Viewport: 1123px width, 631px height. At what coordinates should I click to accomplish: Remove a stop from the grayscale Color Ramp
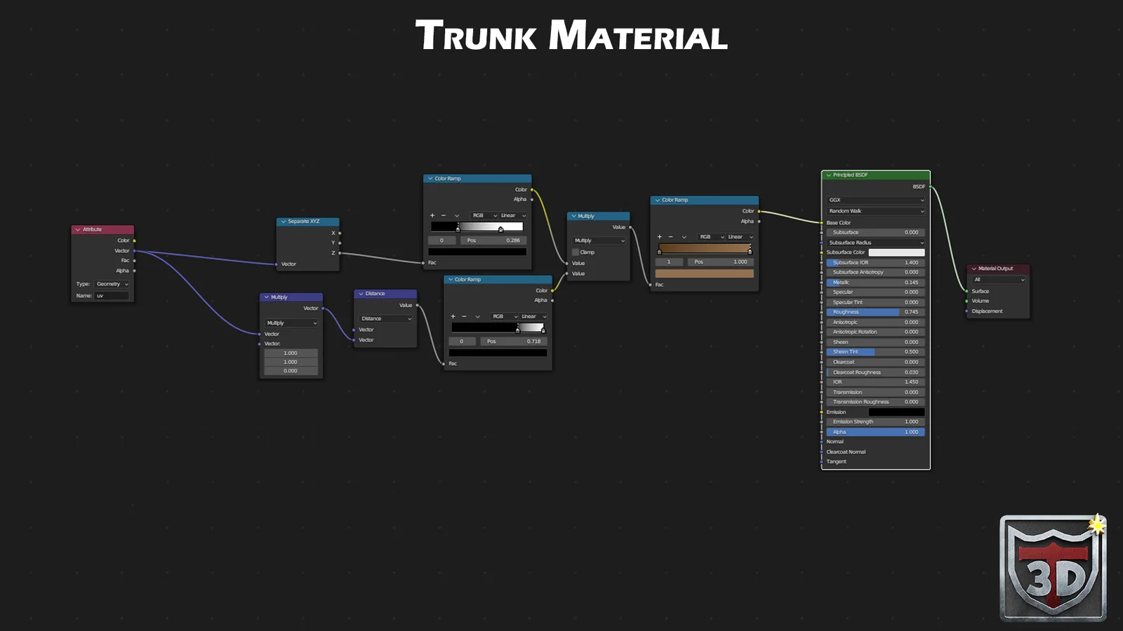(x=444, y=215)
